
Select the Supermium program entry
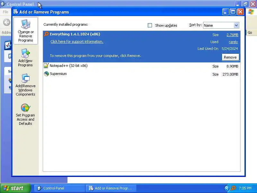[142, 74]
